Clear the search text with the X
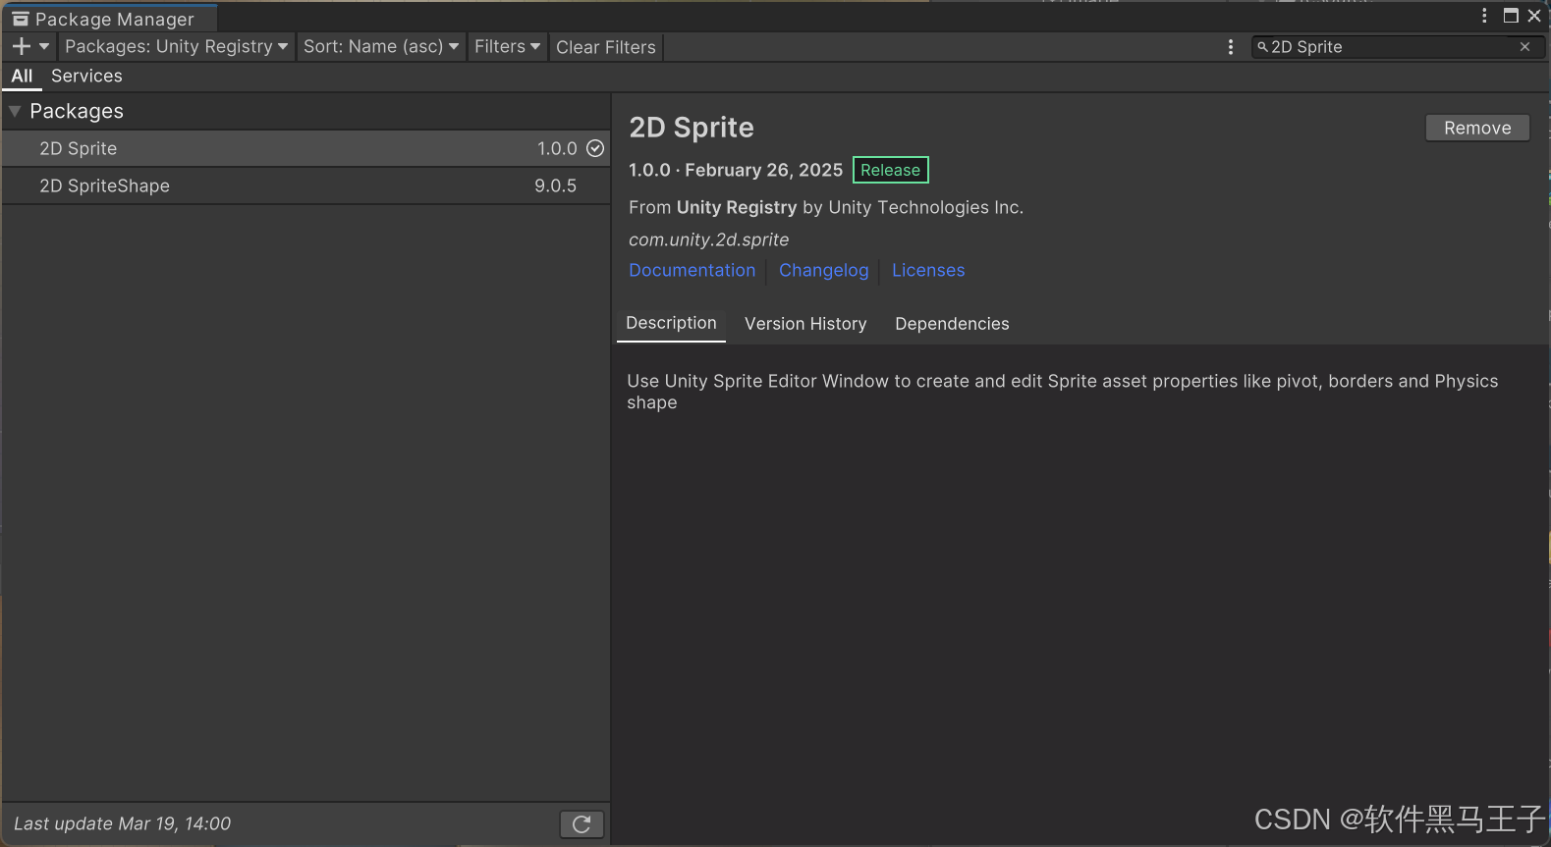Screen dimensions: 1551x847 [x=1524, y=47]
